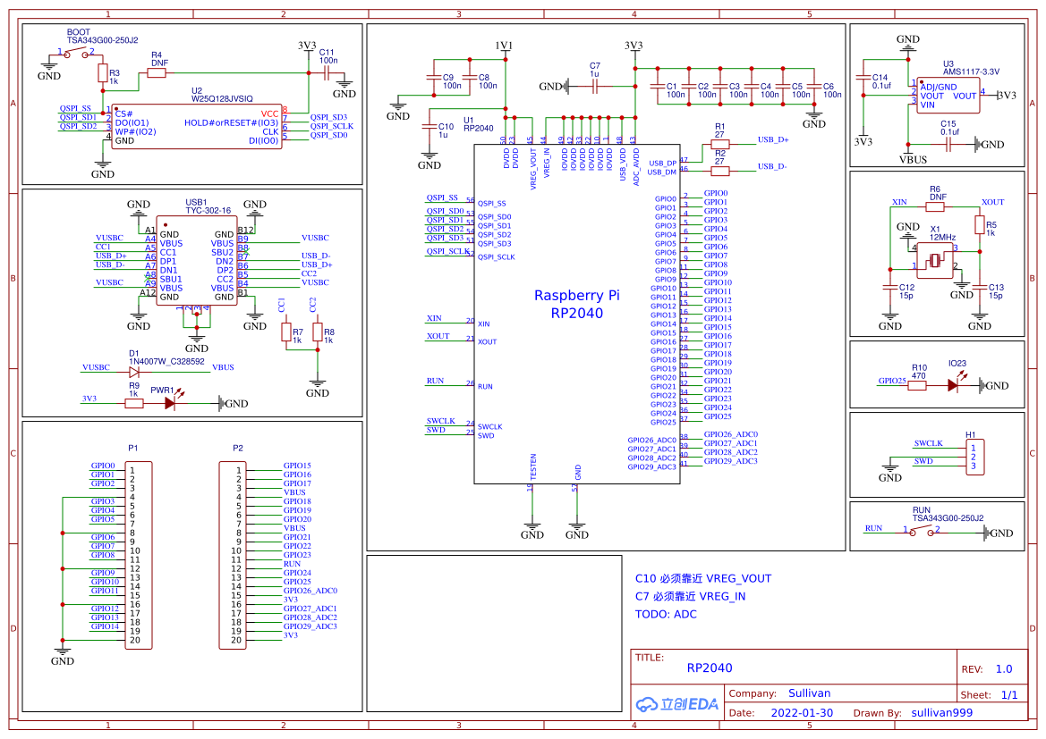The image size is (1046, 739).
Task: Click the TODO: ADC note text
Action: coord(666,615)
